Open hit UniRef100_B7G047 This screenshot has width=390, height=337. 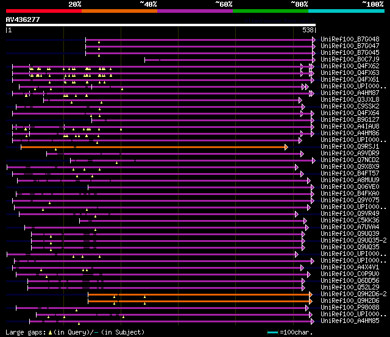coord(350,46)
